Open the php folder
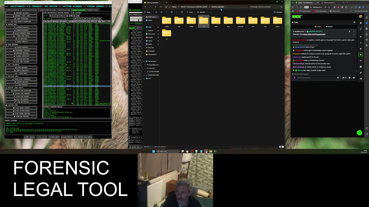This screenshot has width=369, height=207. [x=265, y=22]
